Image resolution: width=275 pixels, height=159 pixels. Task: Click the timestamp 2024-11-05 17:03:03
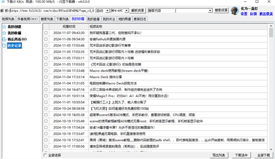[x=69, y=65]
